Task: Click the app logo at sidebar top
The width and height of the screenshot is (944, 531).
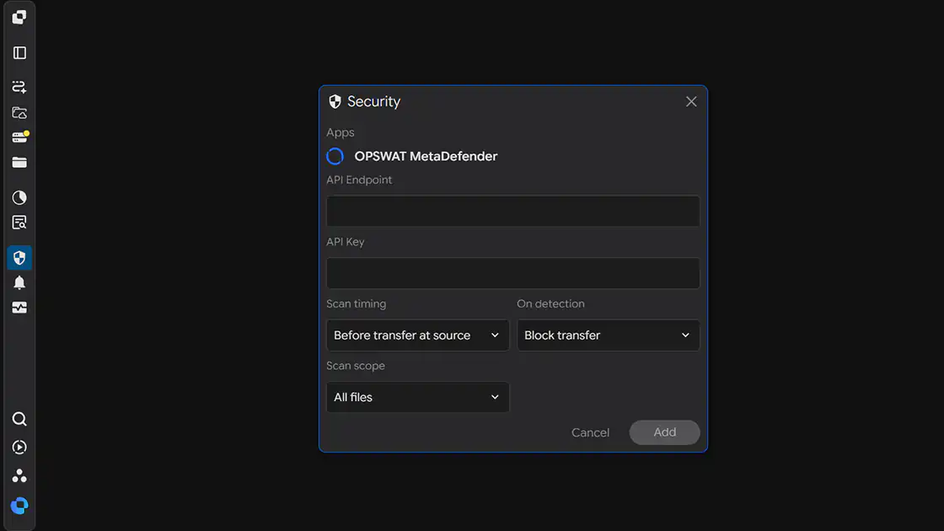Action: point(19,17)
